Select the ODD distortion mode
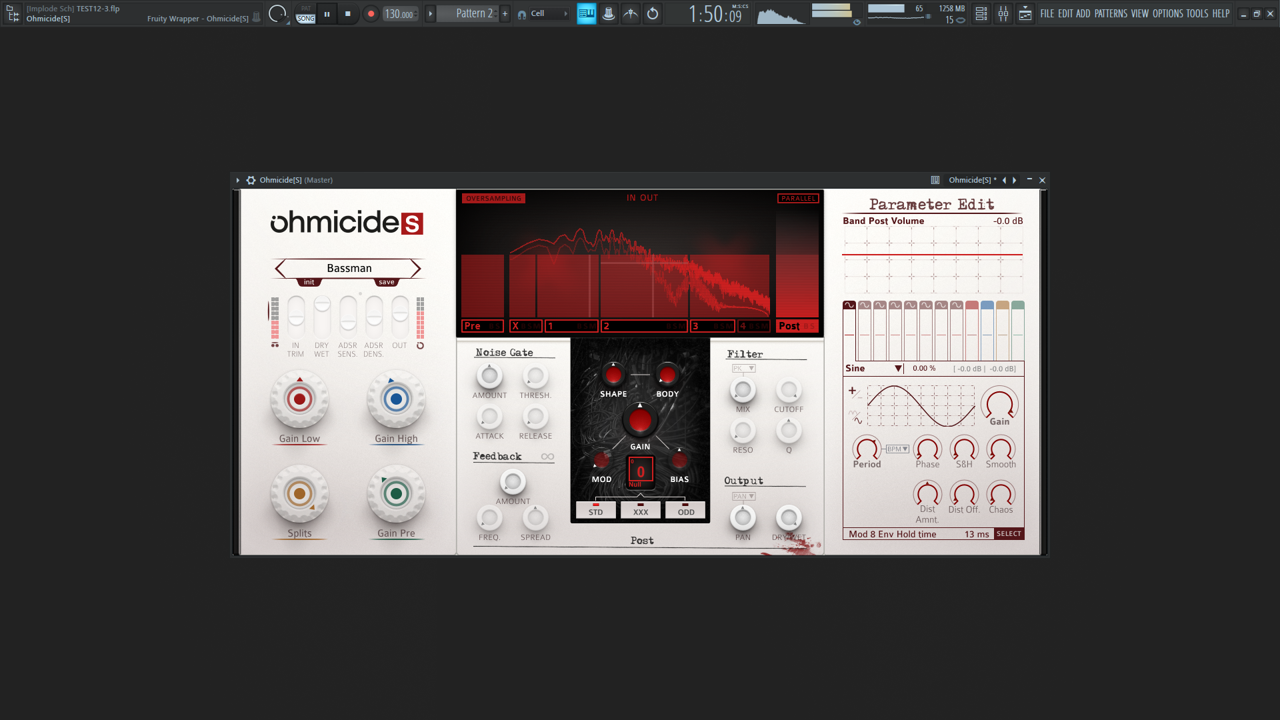 [686, 510]
